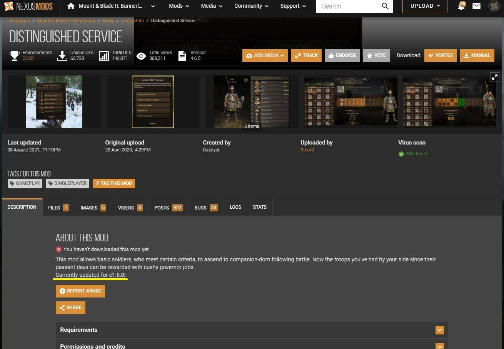Open the Media menu
Screen dimensions: 504x349
coord(212,6)
